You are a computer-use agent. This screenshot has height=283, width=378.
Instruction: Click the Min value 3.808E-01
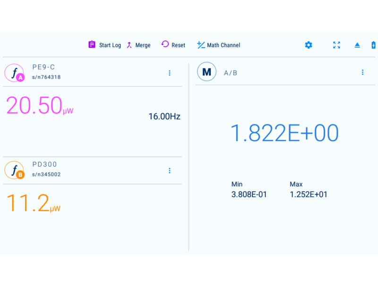(x=249, y=194)
